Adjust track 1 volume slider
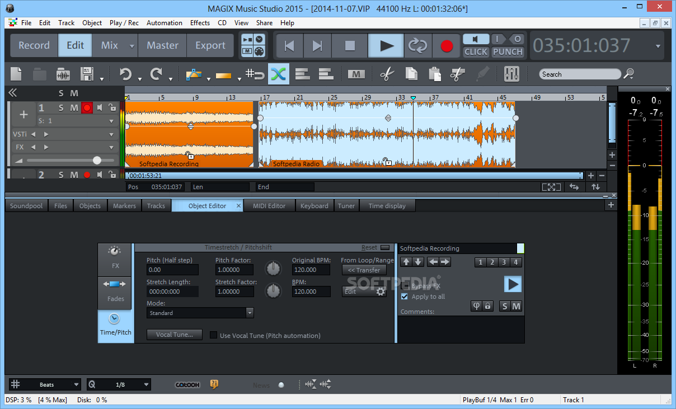 (x=97, y=160)
